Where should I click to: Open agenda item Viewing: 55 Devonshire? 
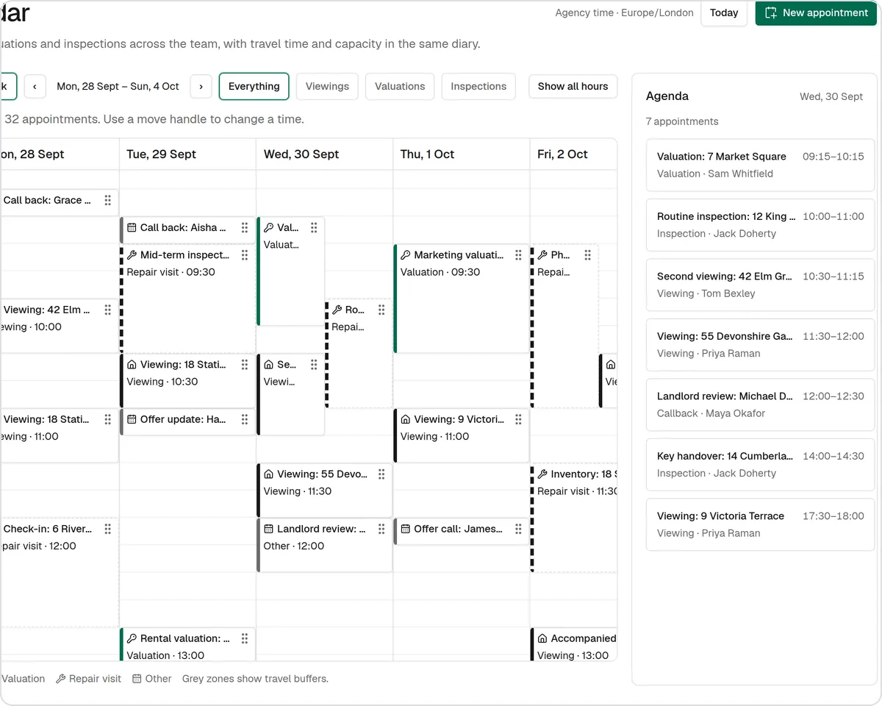pyautogui.click(x=761, y=345)
